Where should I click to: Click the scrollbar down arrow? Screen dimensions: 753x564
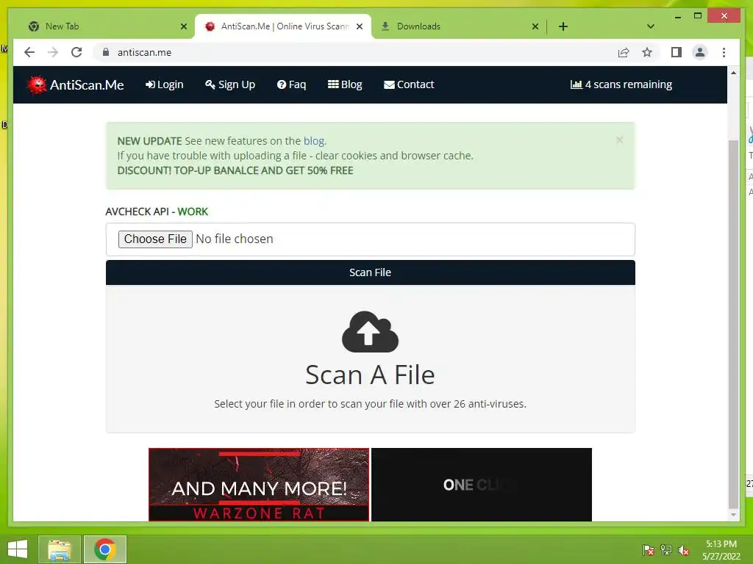[x=733, y=515]
